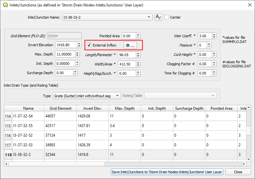
Task: Click the QGIS logo in title bar
Action: [5, 5]
